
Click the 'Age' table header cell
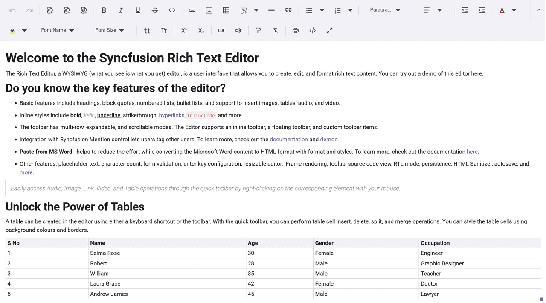(279, 243)
